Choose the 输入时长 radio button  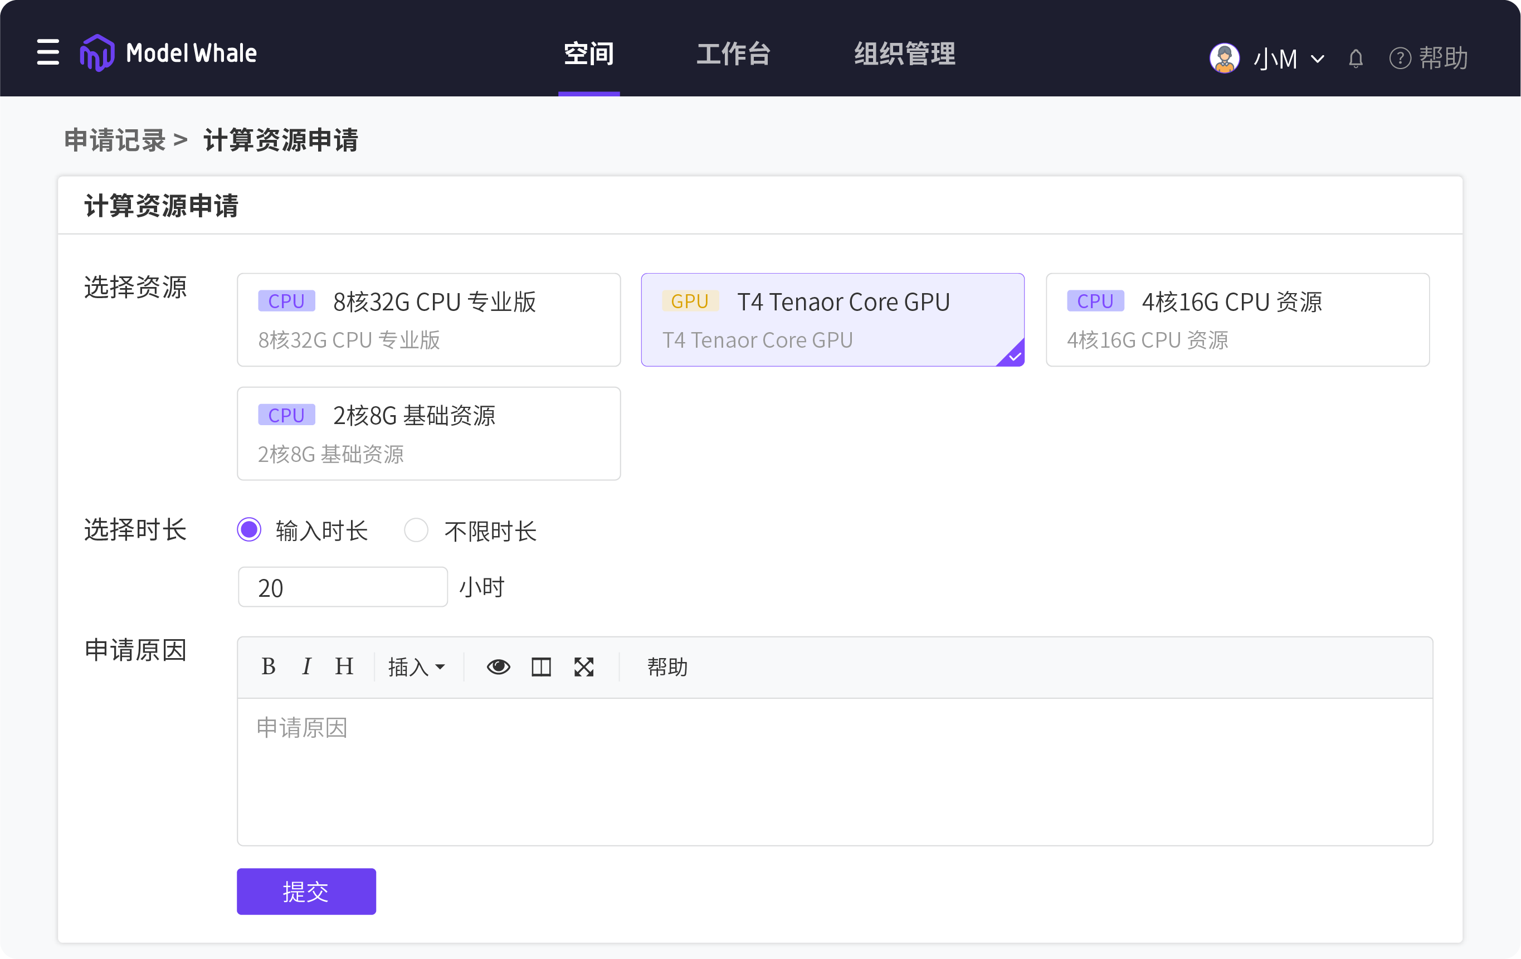coord(249,529)
